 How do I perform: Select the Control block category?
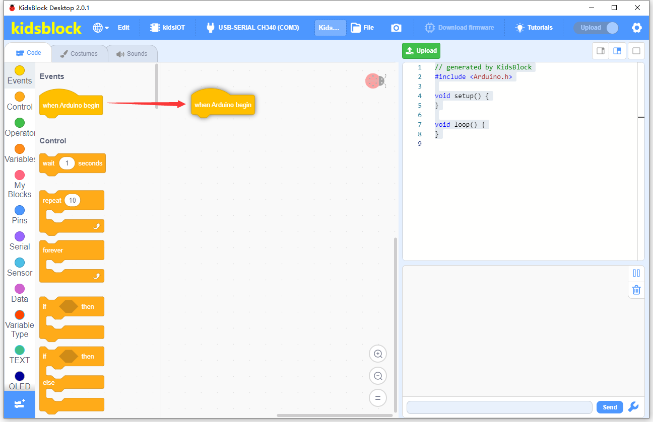[20, 102]
